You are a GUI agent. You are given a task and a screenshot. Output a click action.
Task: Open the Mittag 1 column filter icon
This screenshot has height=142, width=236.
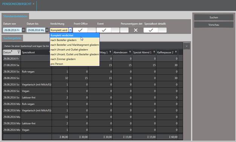pos(110,52)
